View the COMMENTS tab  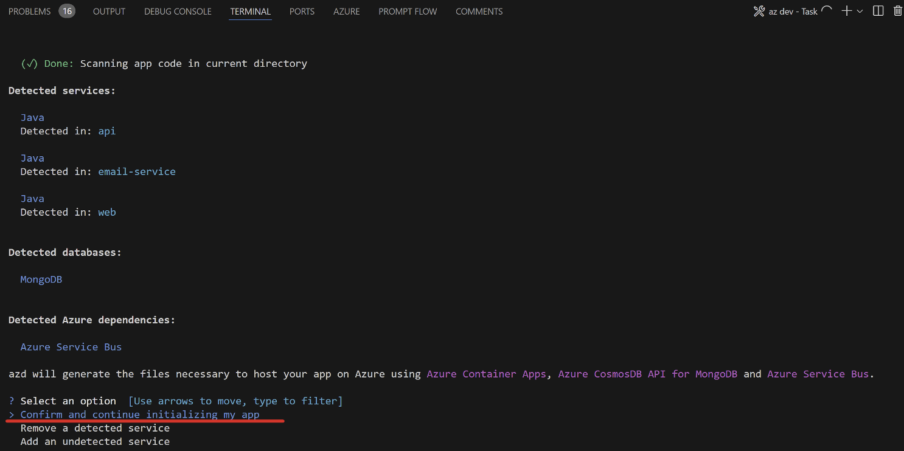coord(479,12)
